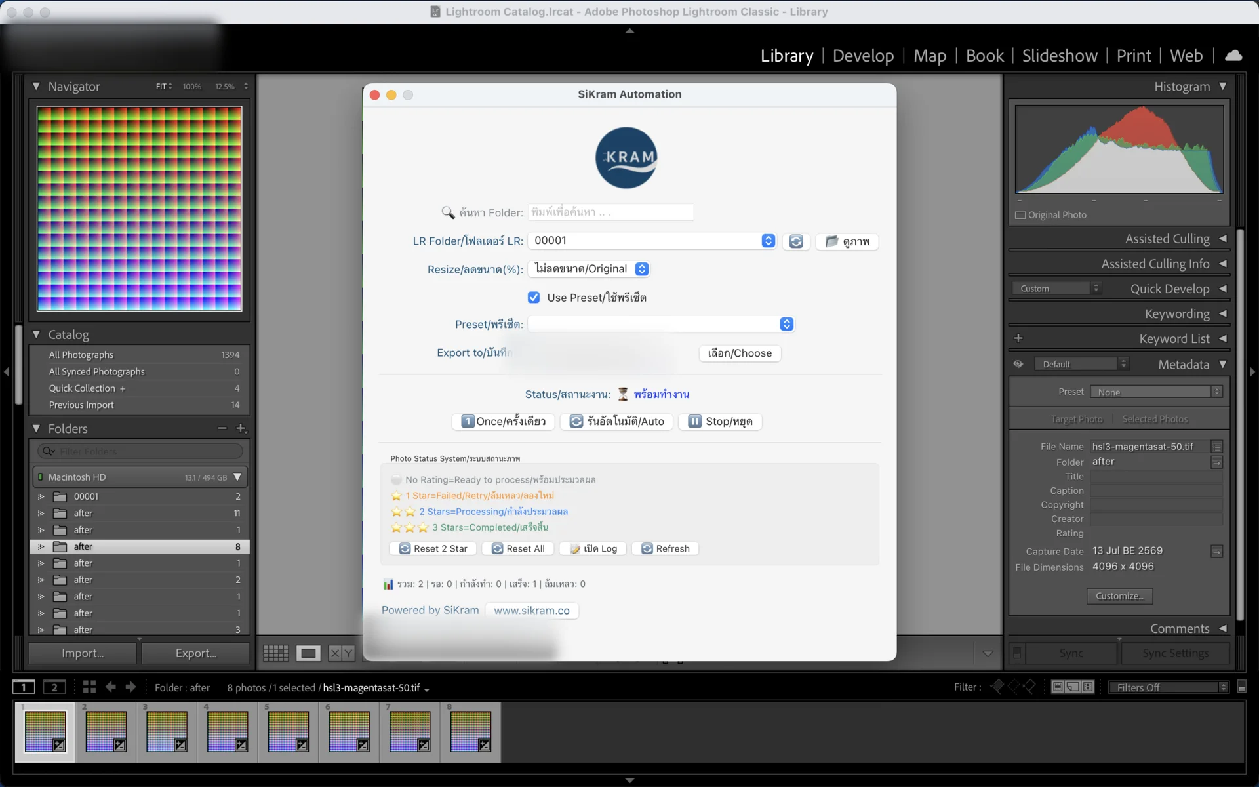Screen dimensions: 1259x787
Task: Click the เลือก/Choose export folder button
Action: (x=740, y=353)
